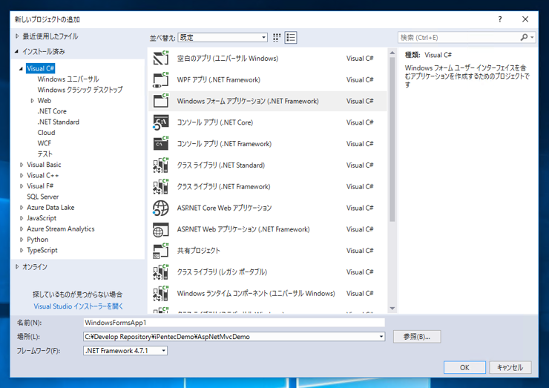This screenshot has width=549, height=388.
Task: Expand the Visual F# node
Action: [22, 186]
